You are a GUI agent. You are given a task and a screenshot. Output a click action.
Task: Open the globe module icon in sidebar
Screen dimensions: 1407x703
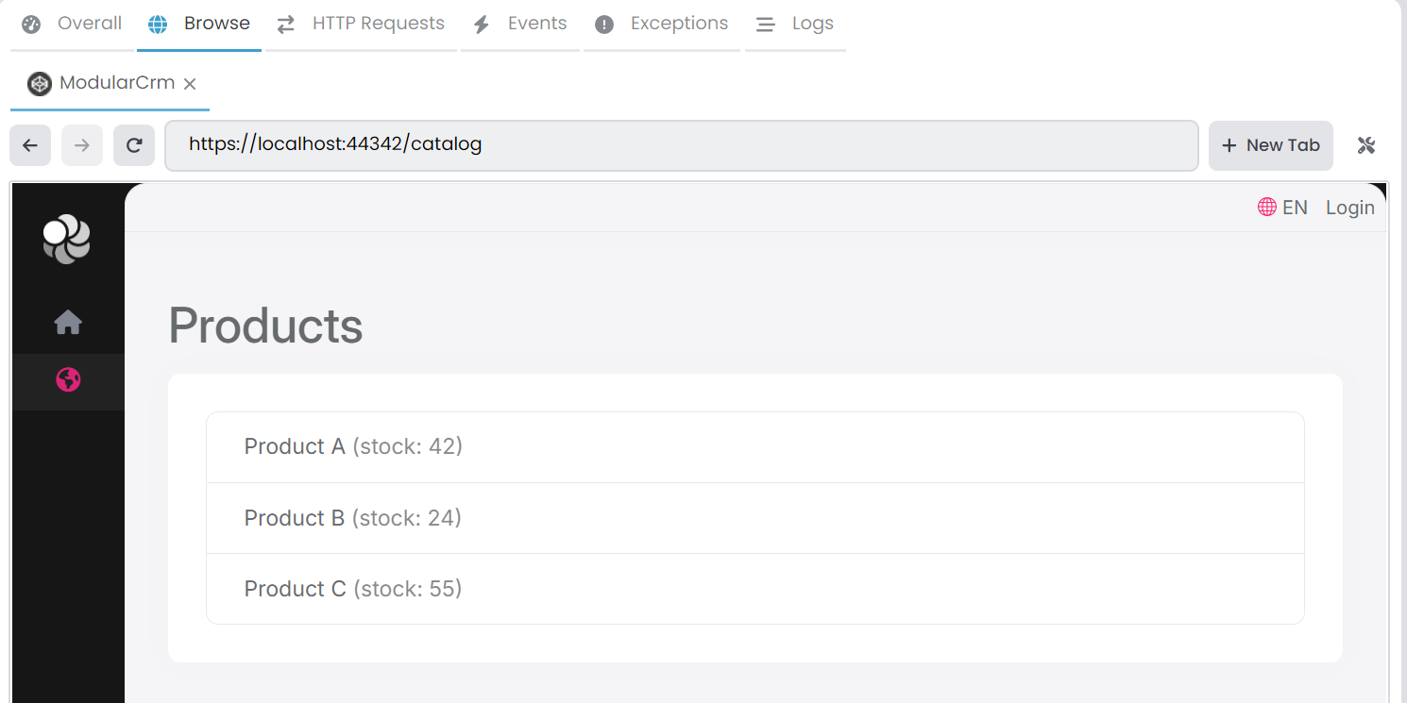click(67, 380)
